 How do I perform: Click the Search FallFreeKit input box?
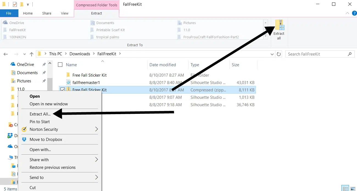[x=316, y=54]
